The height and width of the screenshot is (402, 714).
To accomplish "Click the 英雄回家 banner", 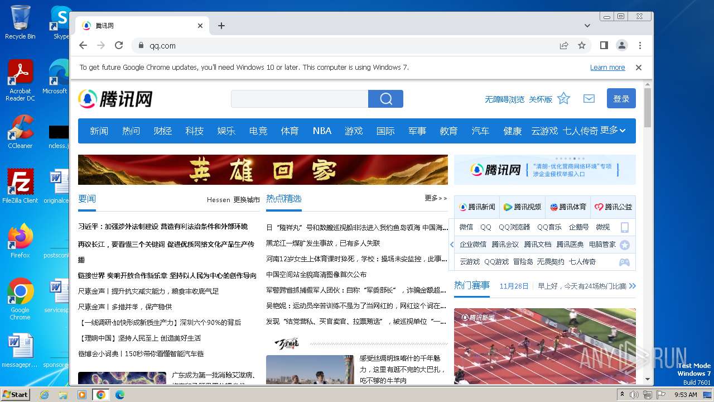I will coord(263,170).
